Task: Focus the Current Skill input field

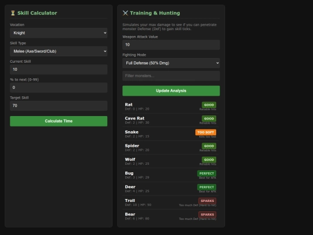Action: pos(59,70)
